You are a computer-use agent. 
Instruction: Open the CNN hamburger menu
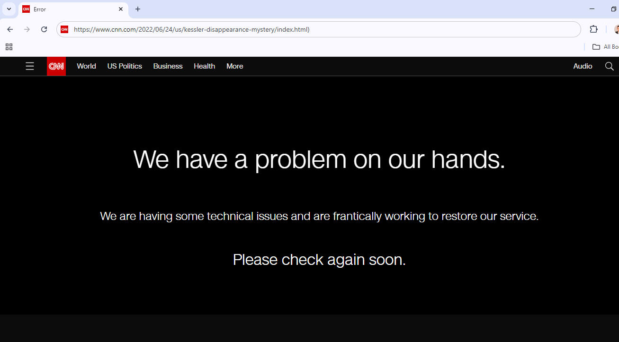(30, 66)
